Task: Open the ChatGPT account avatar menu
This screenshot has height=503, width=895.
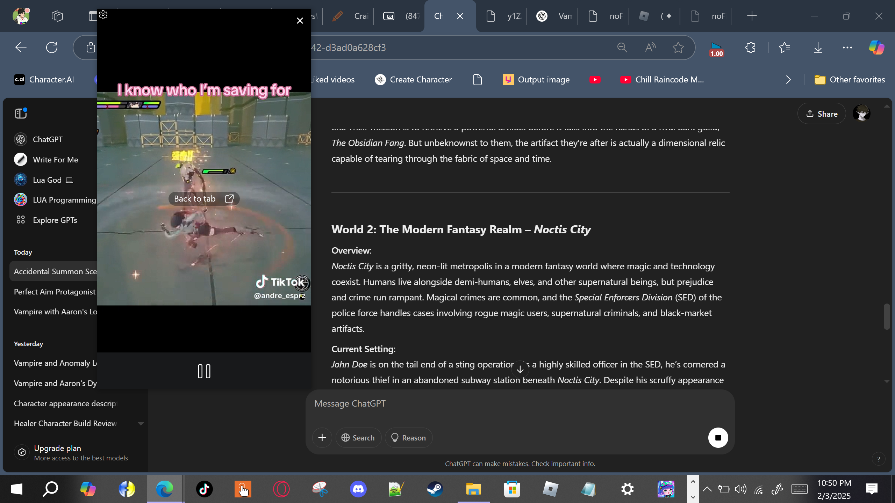Action: point(861,114)
